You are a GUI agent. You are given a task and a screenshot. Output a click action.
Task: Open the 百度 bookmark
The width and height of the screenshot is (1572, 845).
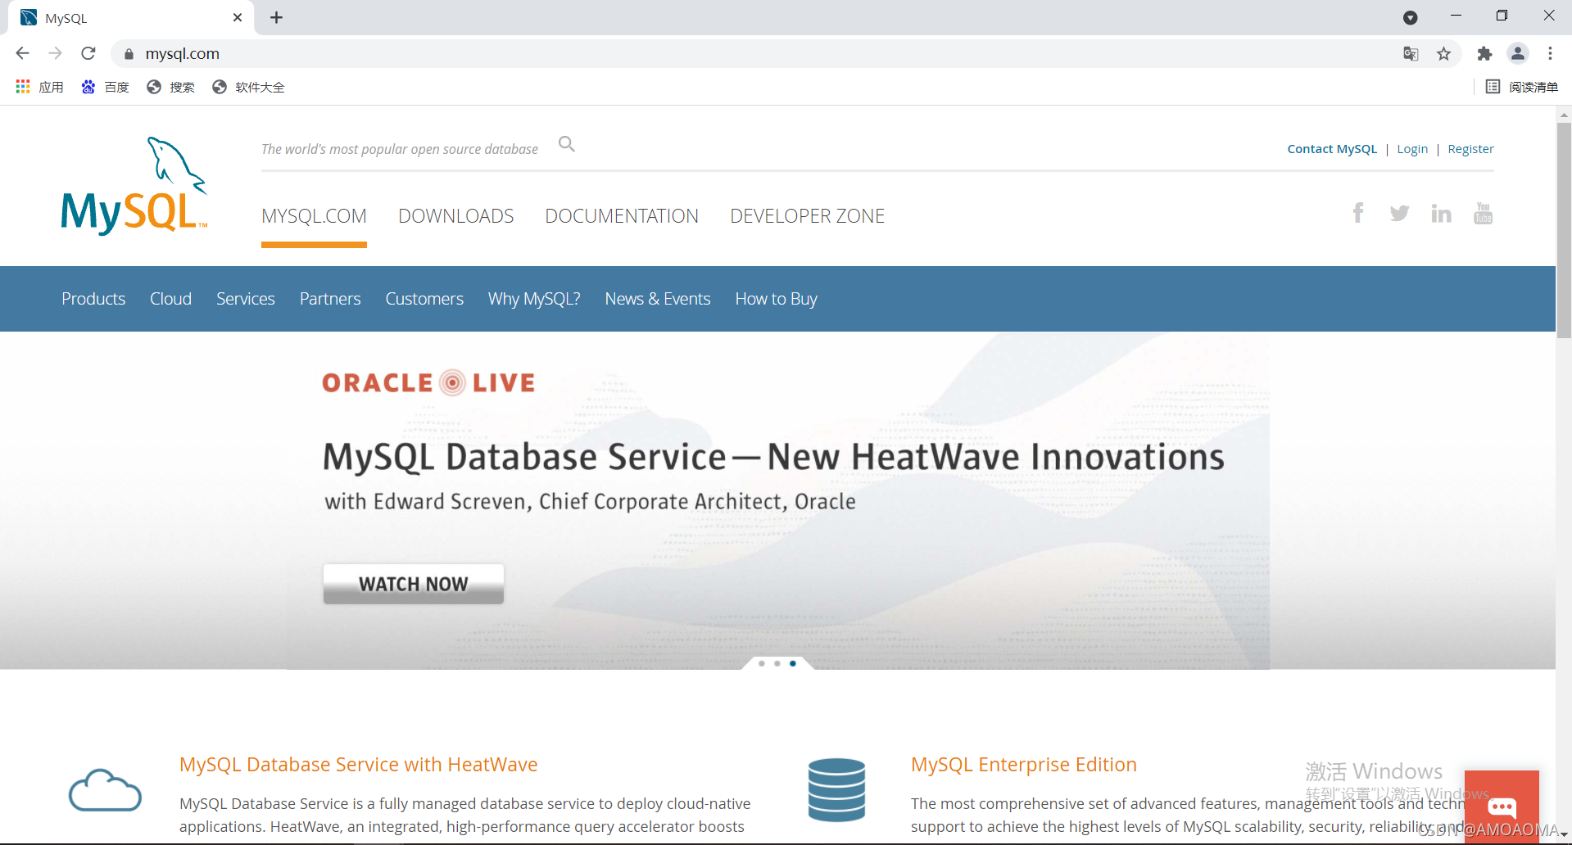[105, 87]
